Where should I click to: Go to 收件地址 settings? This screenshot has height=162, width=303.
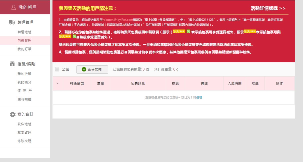pyautogui.click(x=24, y=124)
